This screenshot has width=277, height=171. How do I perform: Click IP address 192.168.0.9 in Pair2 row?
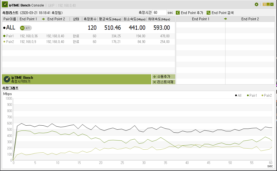click(28, 42)
